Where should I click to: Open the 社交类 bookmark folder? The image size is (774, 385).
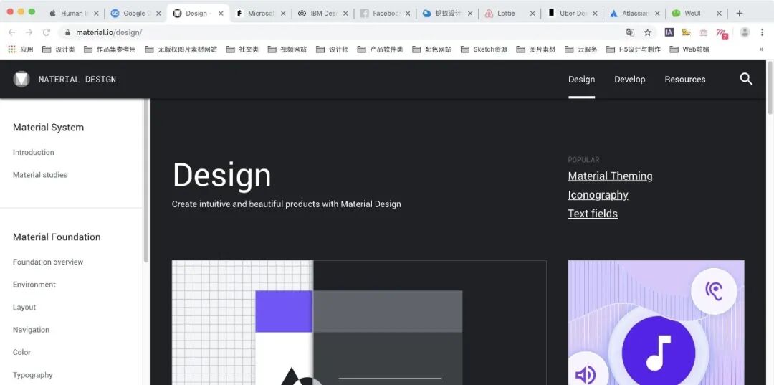click(242, 49)
